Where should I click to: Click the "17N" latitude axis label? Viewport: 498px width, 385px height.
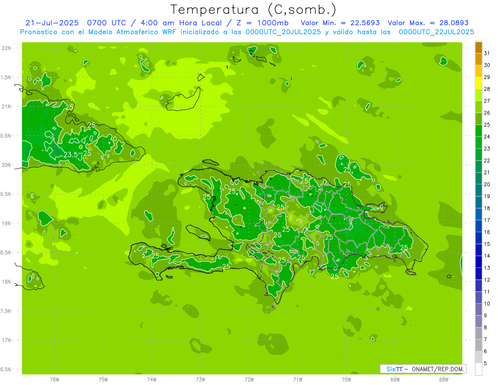(x=6, y=340)
